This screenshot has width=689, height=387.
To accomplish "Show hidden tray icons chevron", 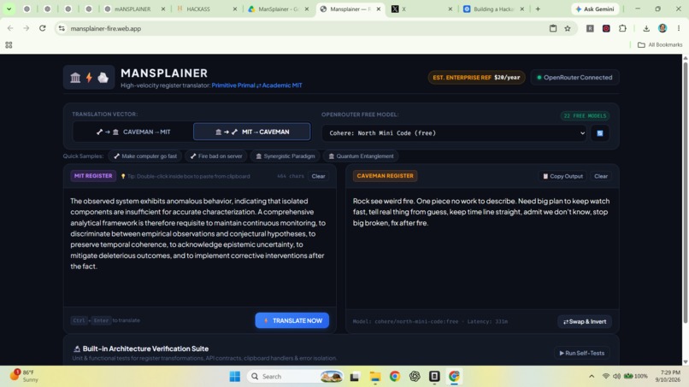I will [592, 376].
